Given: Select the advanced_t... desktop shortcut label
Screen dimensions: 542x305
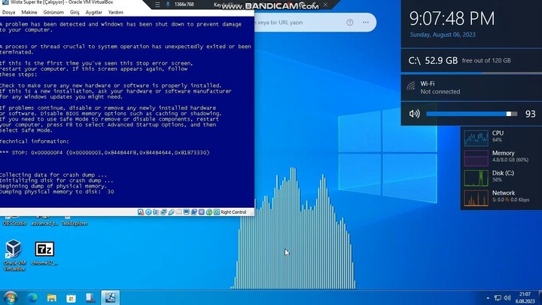Looking at the screenshot, I should point(45,224).
